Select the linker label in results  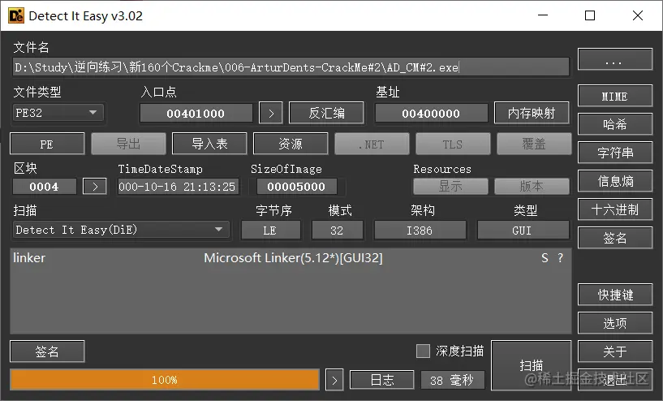point(29,258)
